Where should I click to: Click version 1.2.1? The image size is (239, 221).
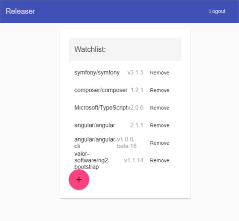(x=137, y=90)
